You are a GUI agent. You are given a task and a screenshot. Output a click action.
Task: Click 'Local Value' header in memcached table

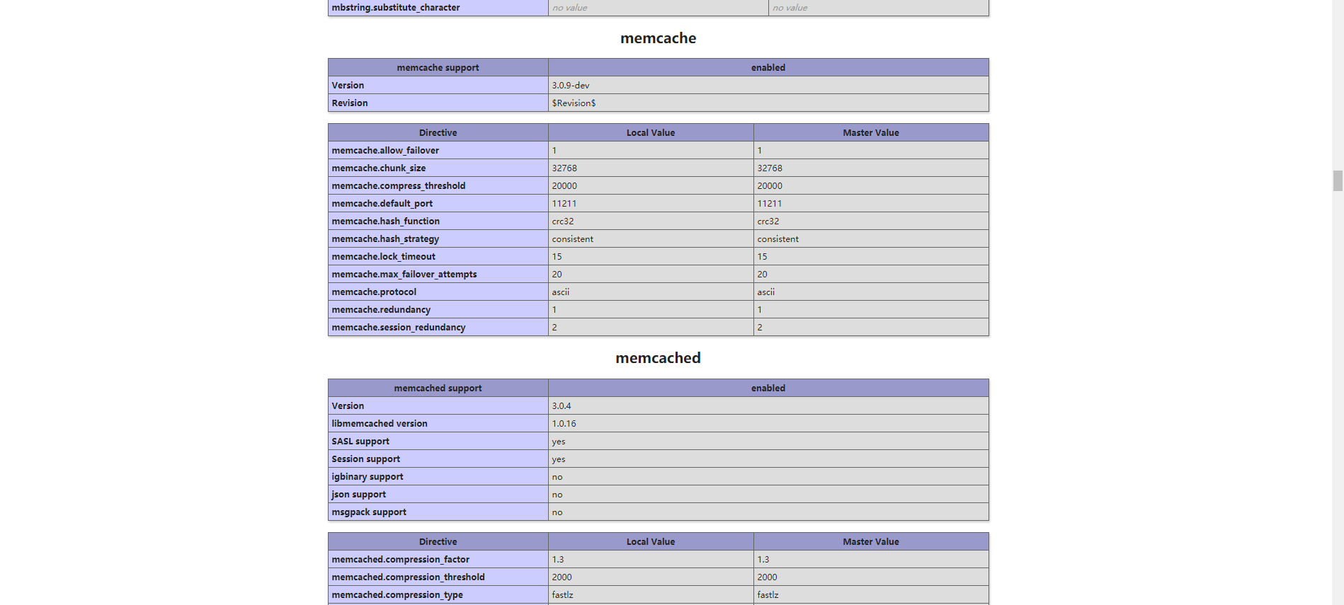point(651,542)
